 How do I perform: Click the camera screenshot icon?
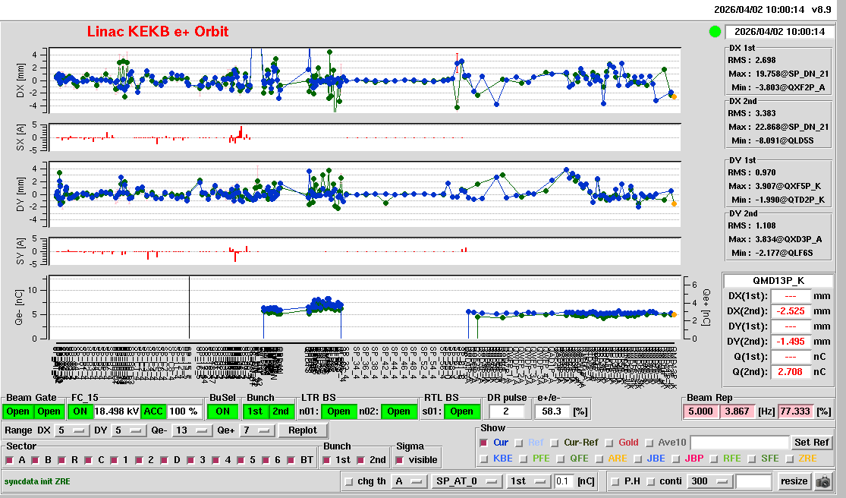click(x=822, y=481)
